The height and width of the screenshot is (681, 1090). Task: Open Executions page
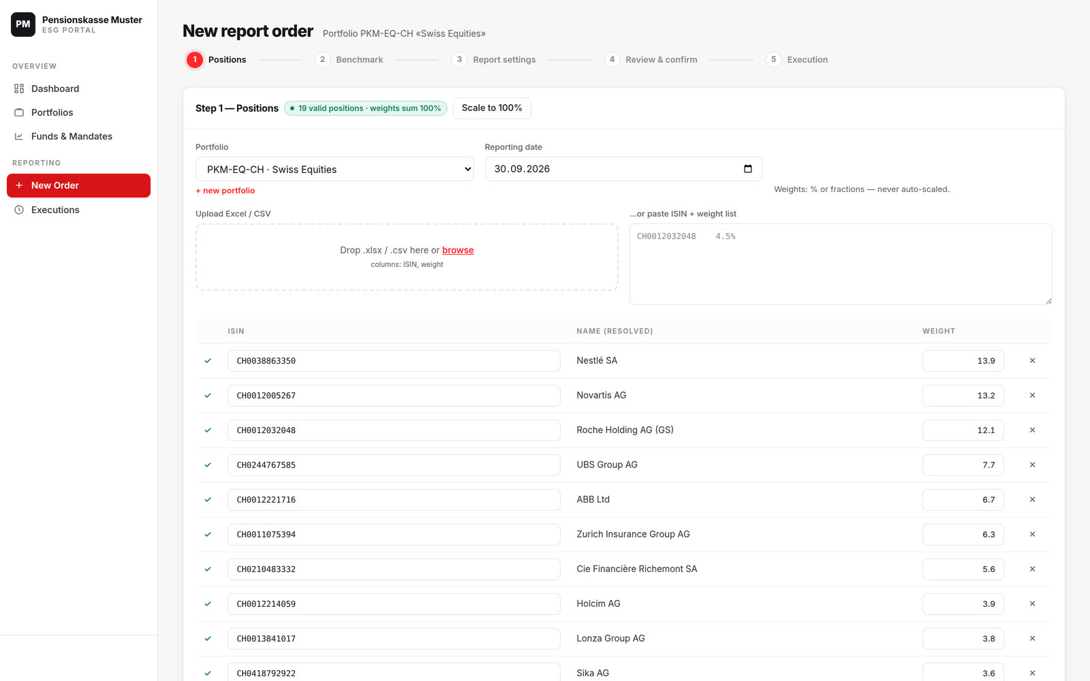tap(78, 210)
